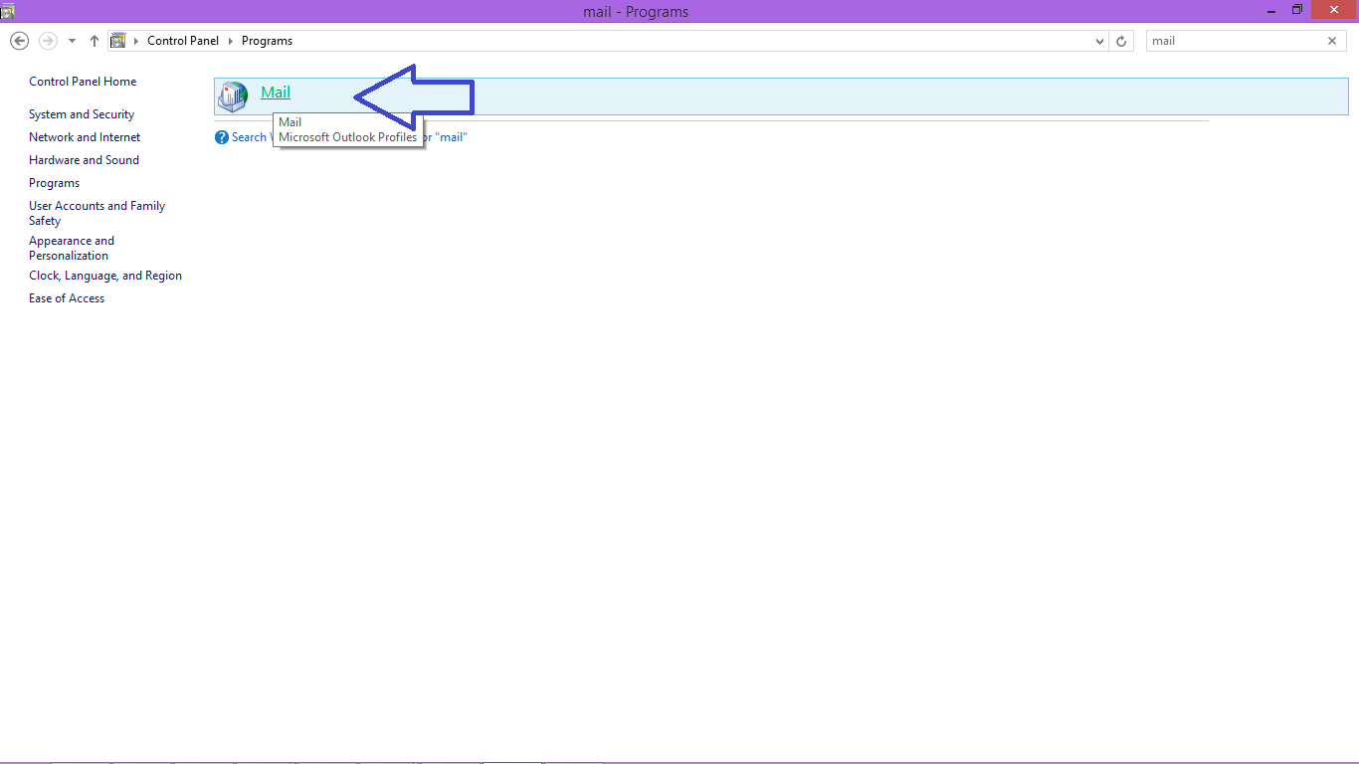Screen dimensions: 1359x764
Task: Click the blue Help question mark icon
Action: [222, 137]
